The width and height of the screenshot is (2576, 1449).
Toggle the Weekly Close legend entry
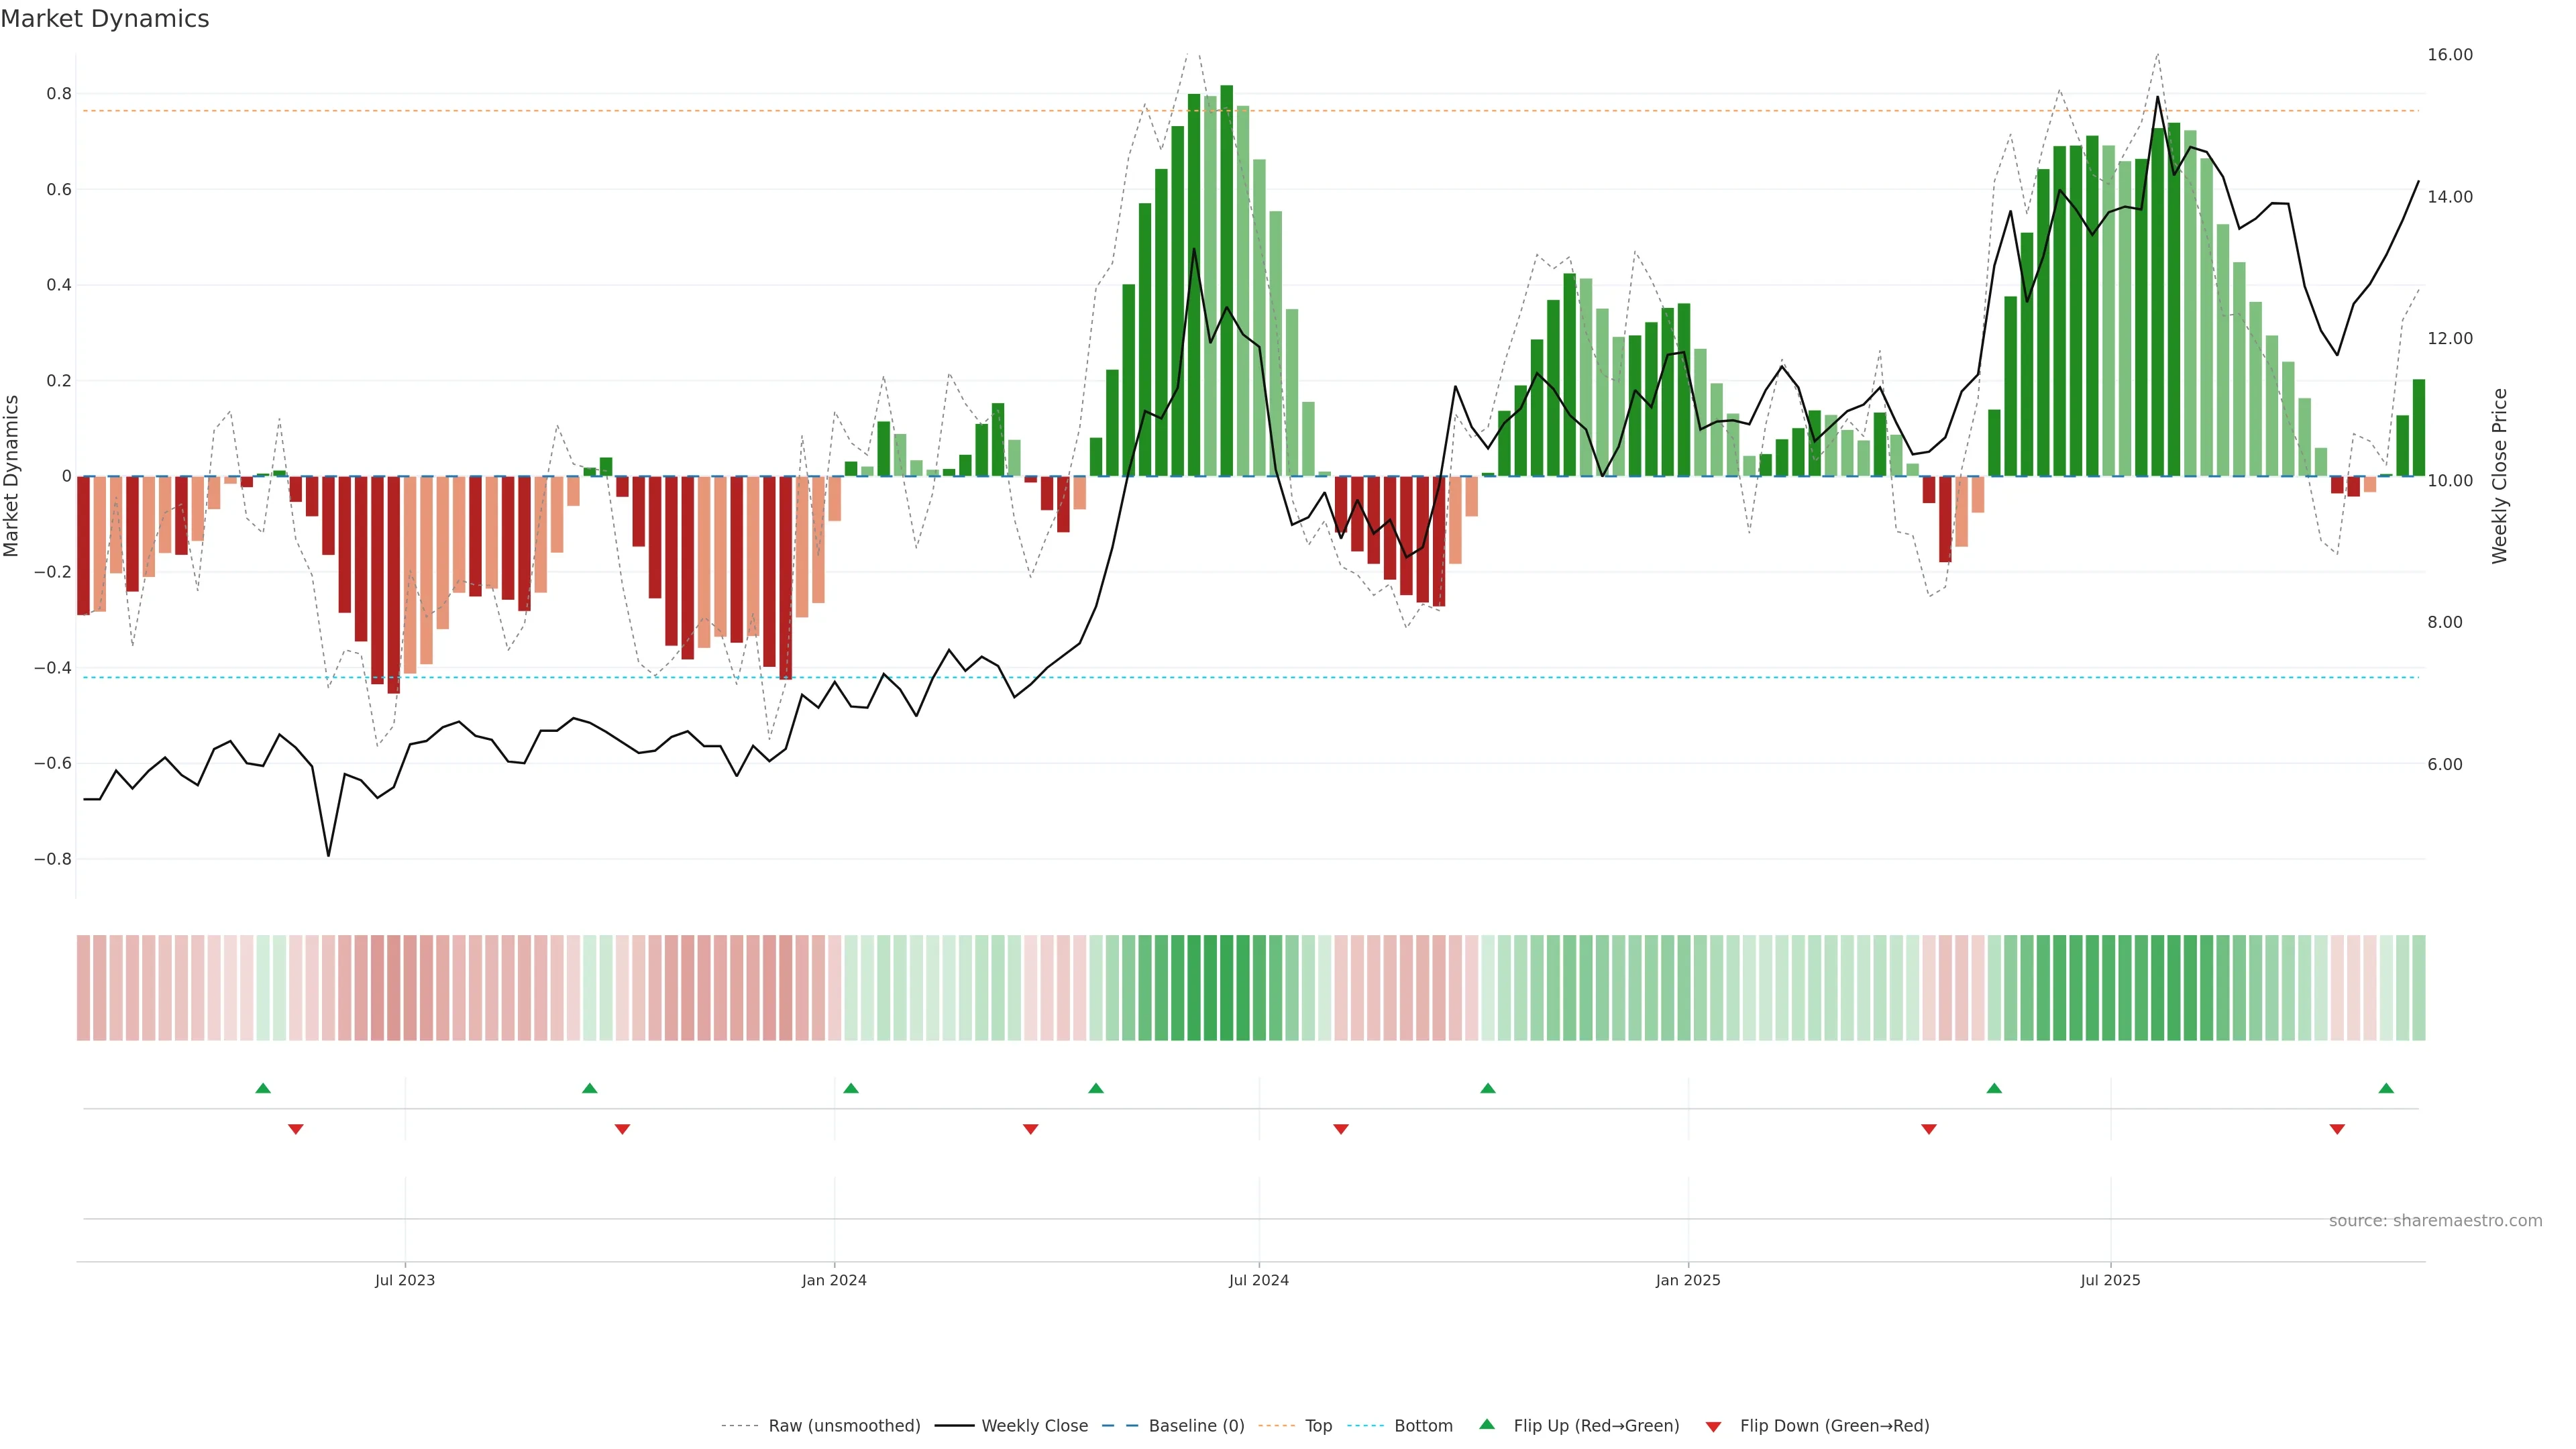coord(1034,1426)
